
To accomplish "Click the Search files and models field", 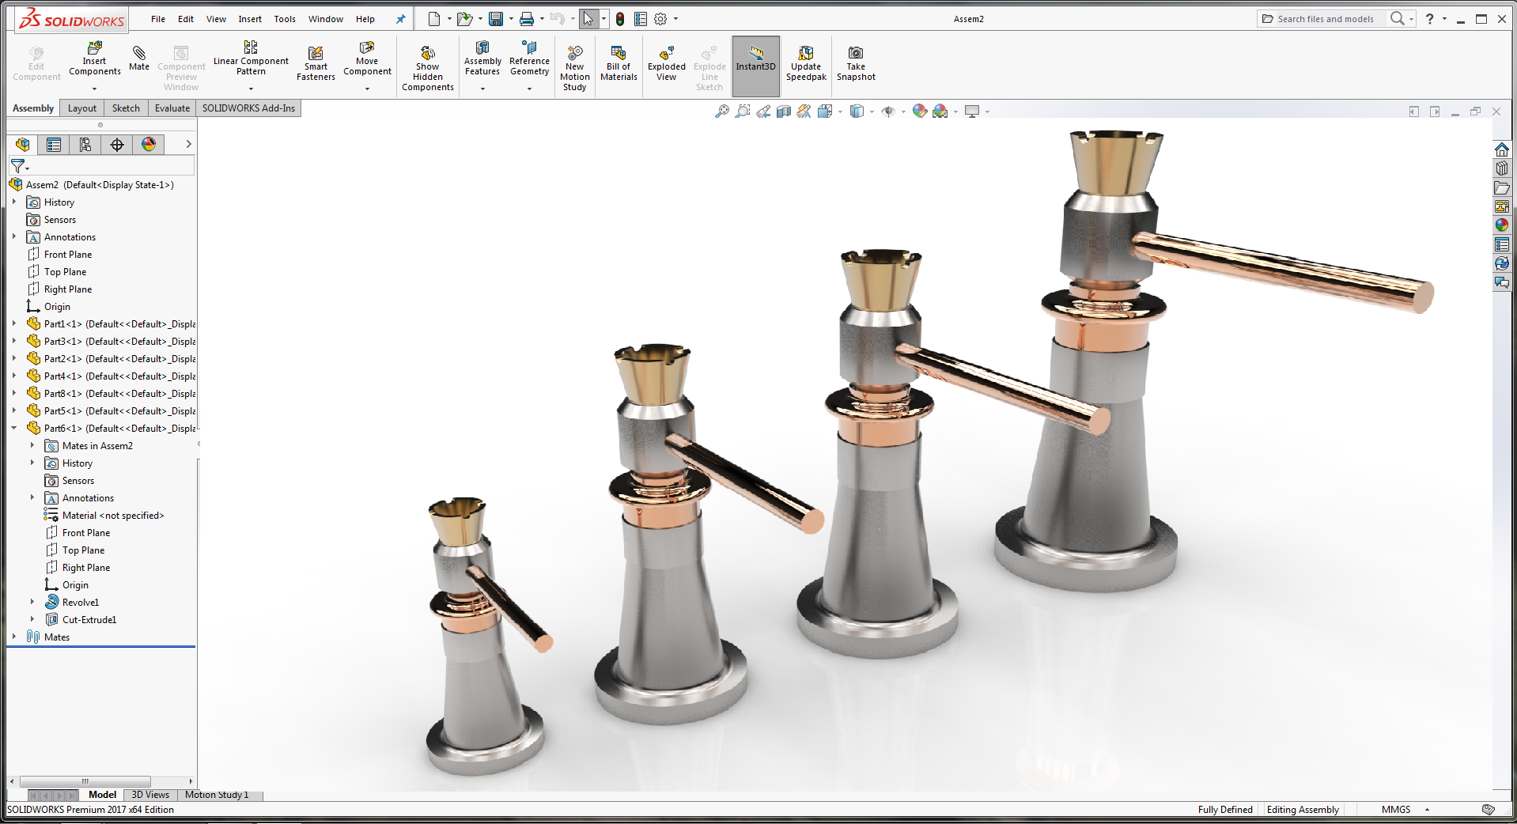I will coord(1326,19).
